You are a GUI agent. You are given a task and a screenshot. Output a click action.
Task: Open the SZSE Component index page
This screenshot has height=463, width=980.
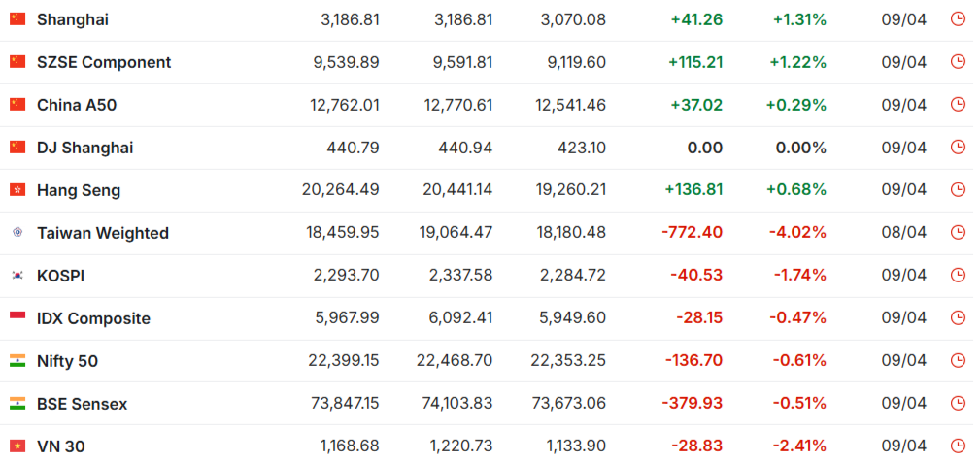click(104, 62)
